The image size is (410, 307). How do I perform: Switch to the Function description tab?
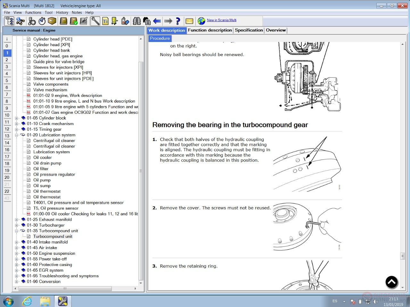point(210,30)
